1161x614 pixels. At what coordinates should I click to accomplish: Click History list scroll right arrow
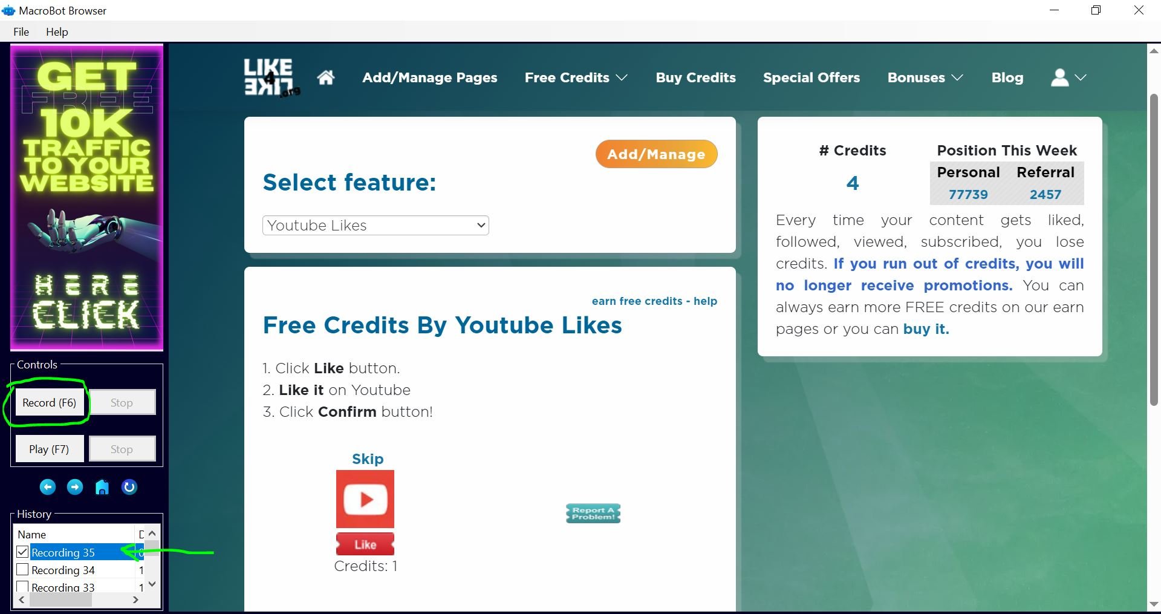pos(135,600)
